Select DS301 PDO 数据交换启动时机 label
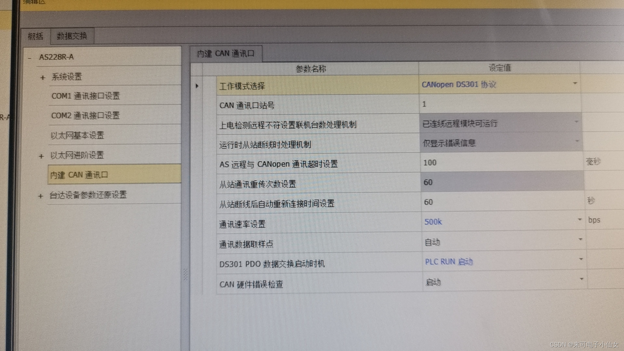 [x=272, y=264]
